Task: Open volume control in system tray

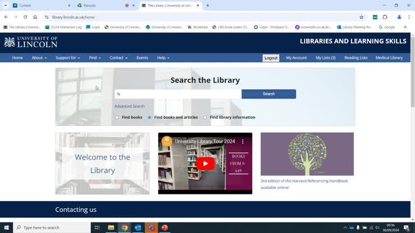Action: pos(377,227)
